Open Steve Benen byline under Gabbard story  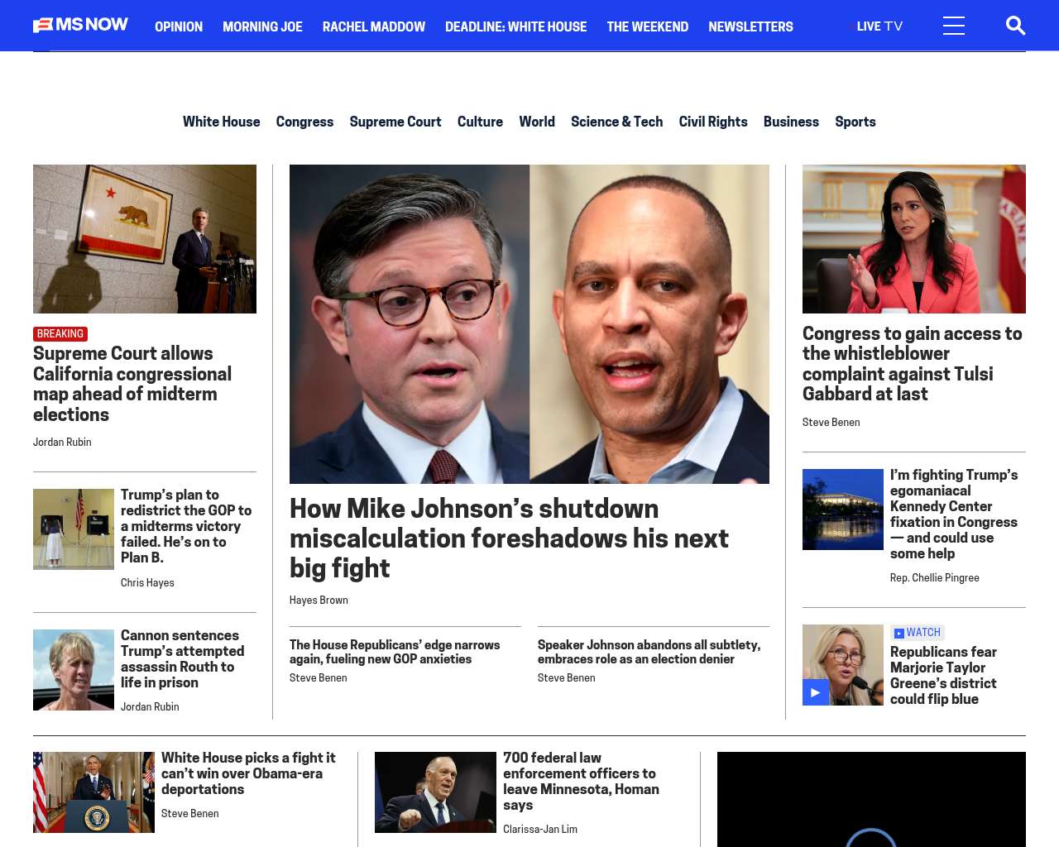pos(831,422)
